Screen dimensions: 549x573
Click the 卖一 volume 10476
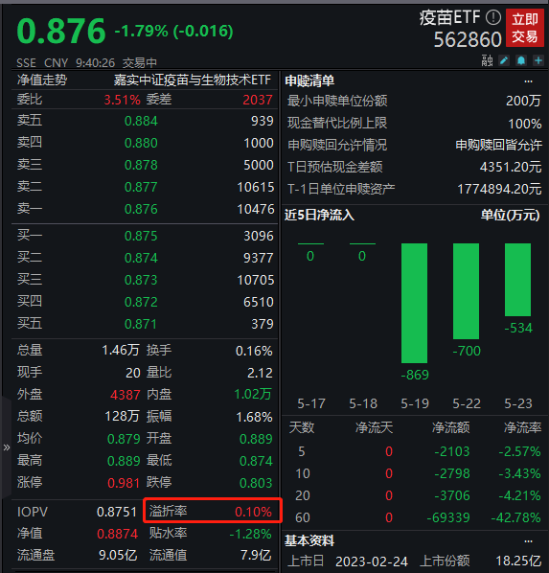tap(256, 209)
